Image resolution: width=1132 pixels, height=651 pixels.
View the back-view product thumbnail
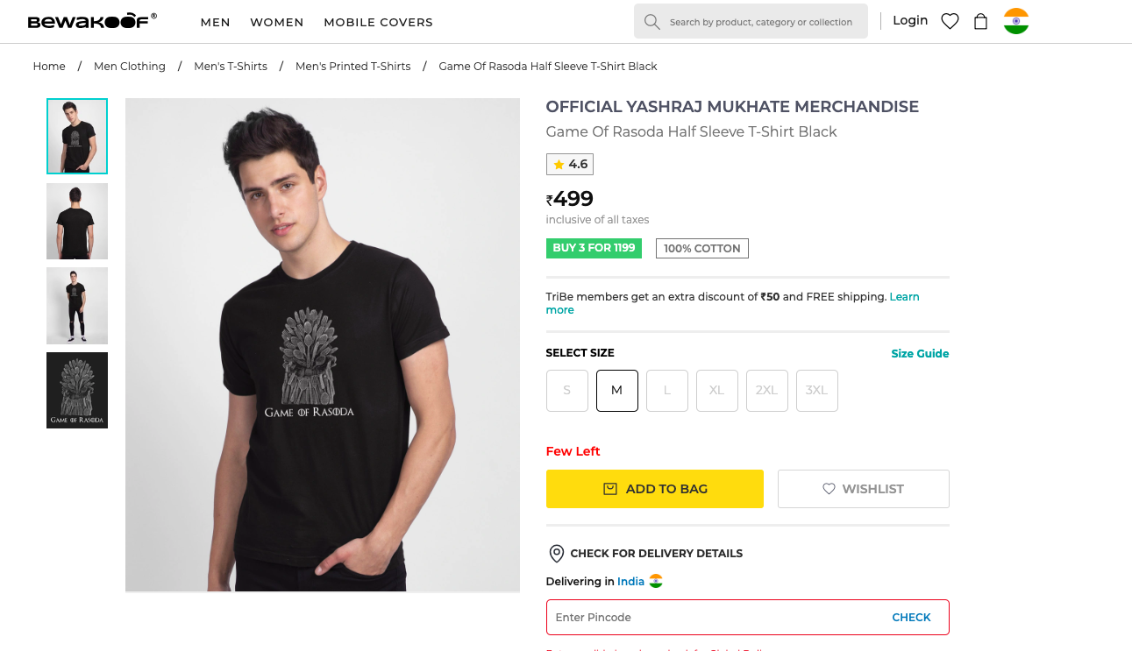click(77, 221)
